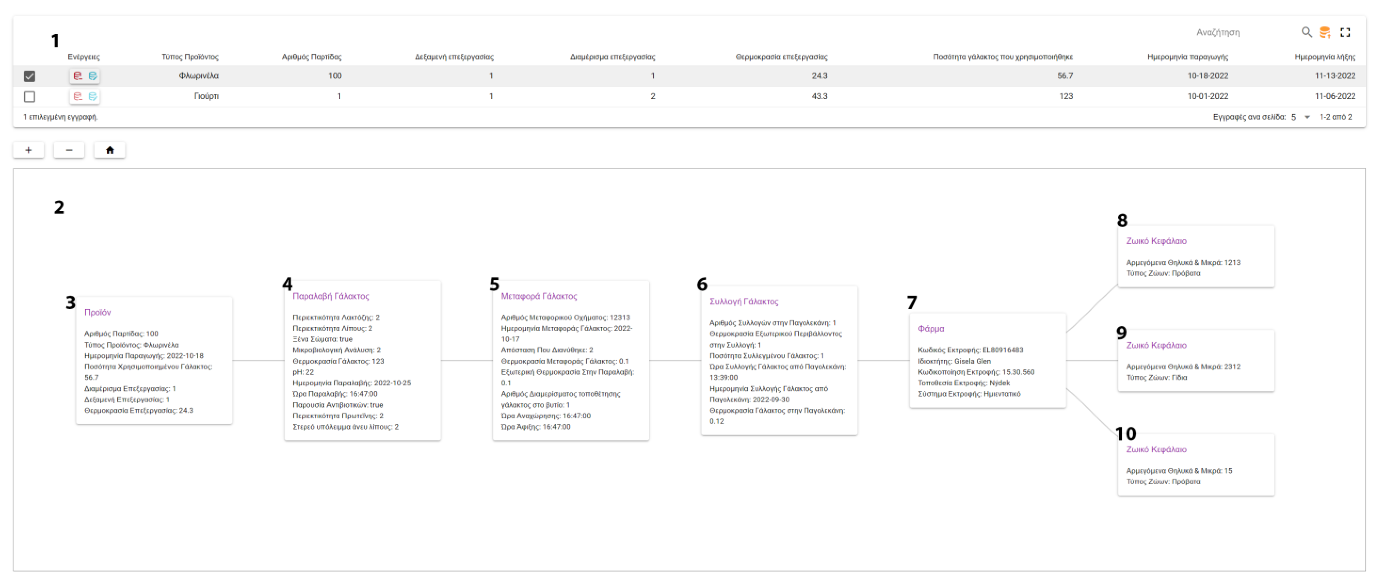Click the Παραλαβή Γάλακτος node title
Viewport: 1377px width, 584px height.
(330, 296)
